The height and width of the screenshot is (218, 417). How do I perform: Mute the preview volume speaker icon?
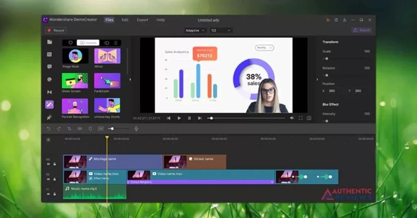[x=292, y=118]
